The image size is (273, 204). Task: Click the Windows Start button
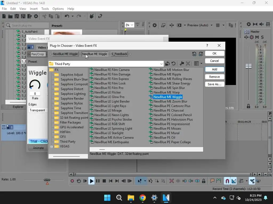click(x=107, y=198)
